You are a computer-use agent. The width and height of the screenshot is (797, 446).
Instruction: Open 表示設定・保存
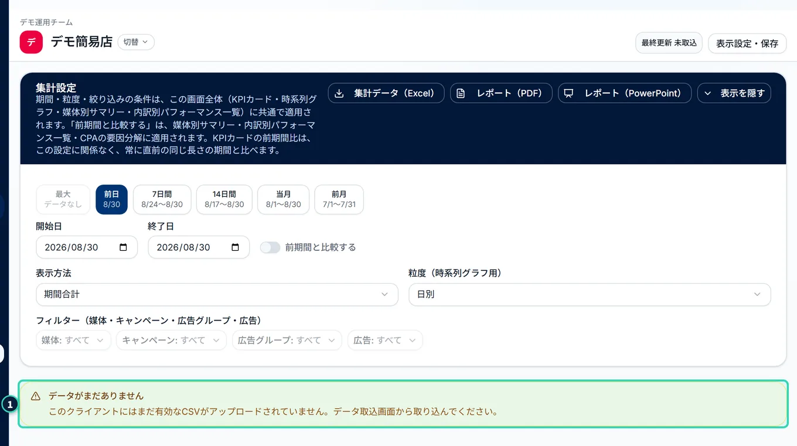point(747,43)
